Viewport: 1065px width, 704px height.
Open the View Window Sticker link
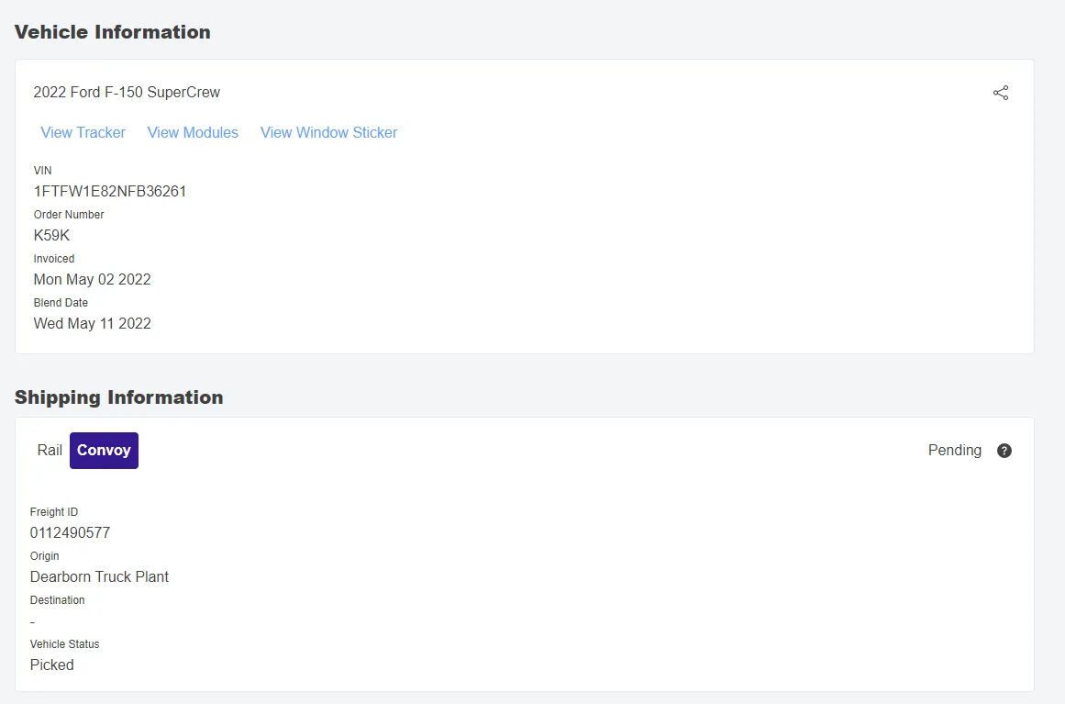(328, 132)
